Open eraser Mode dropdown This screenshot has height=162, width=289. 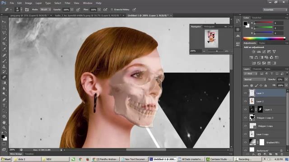click(x=45, y=9)
